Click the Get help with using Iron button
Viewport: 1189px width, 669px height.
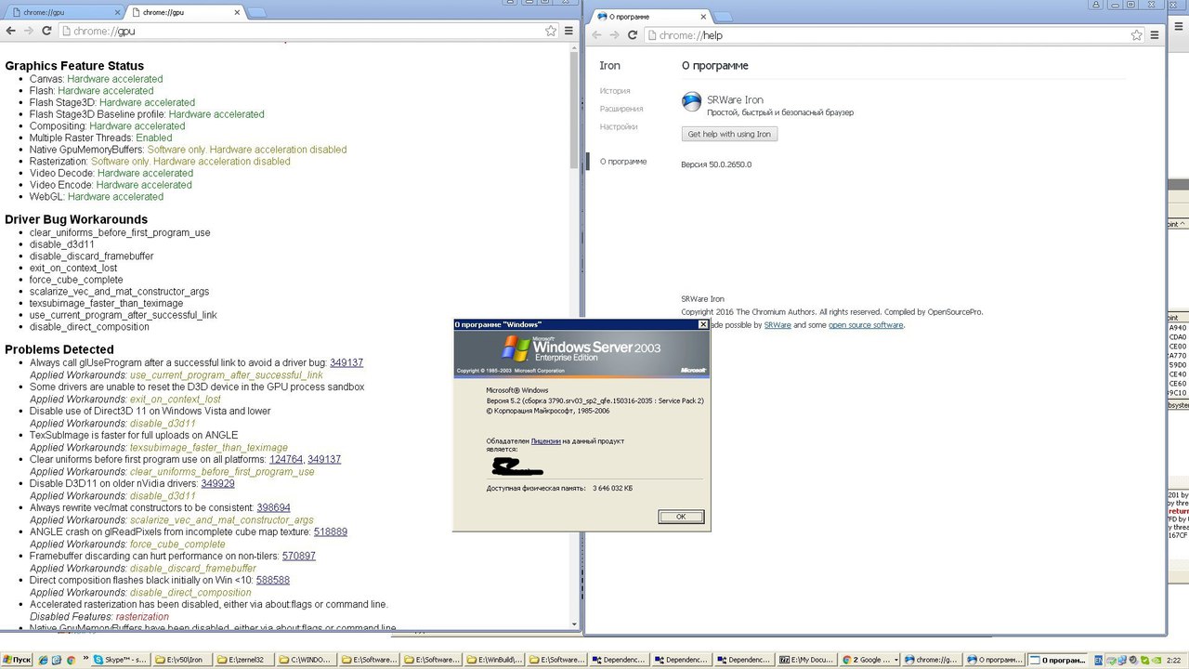[x=729, y=134]
